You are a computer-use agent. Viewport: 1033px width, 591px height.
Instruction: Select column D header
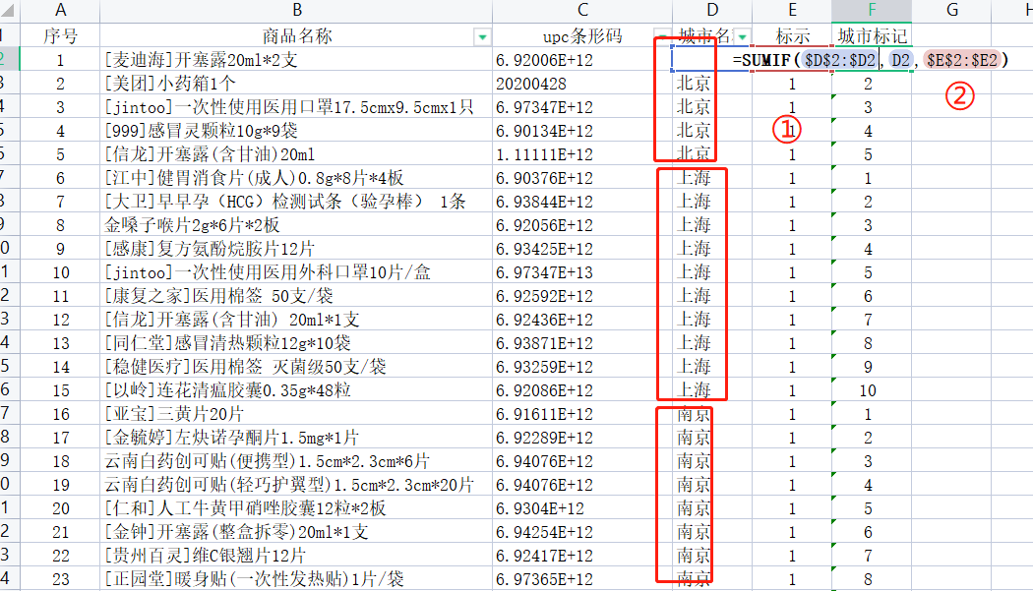(x=712, y=10)
